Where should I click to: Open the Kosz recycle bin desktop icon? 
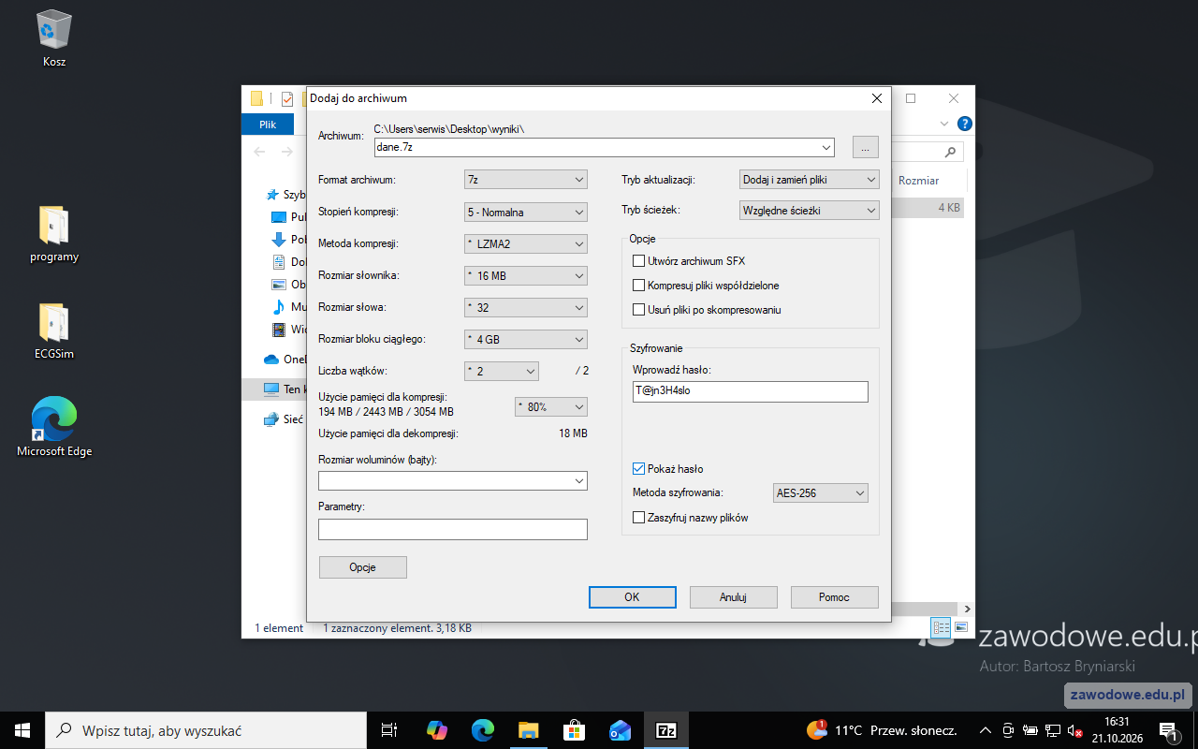[x=53, y=38]
